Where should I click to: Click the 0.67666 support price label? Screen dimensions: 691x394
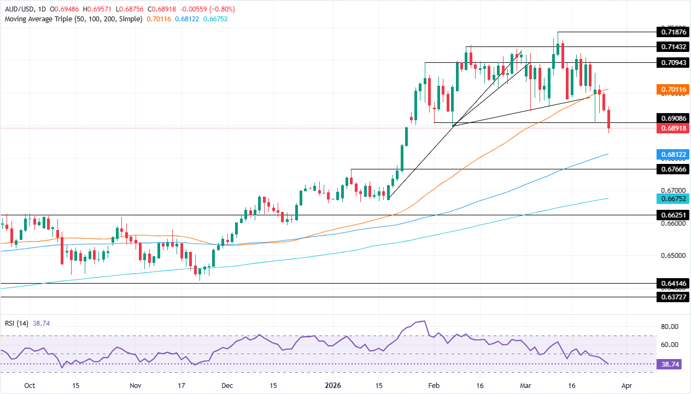[x=672, y=169]
